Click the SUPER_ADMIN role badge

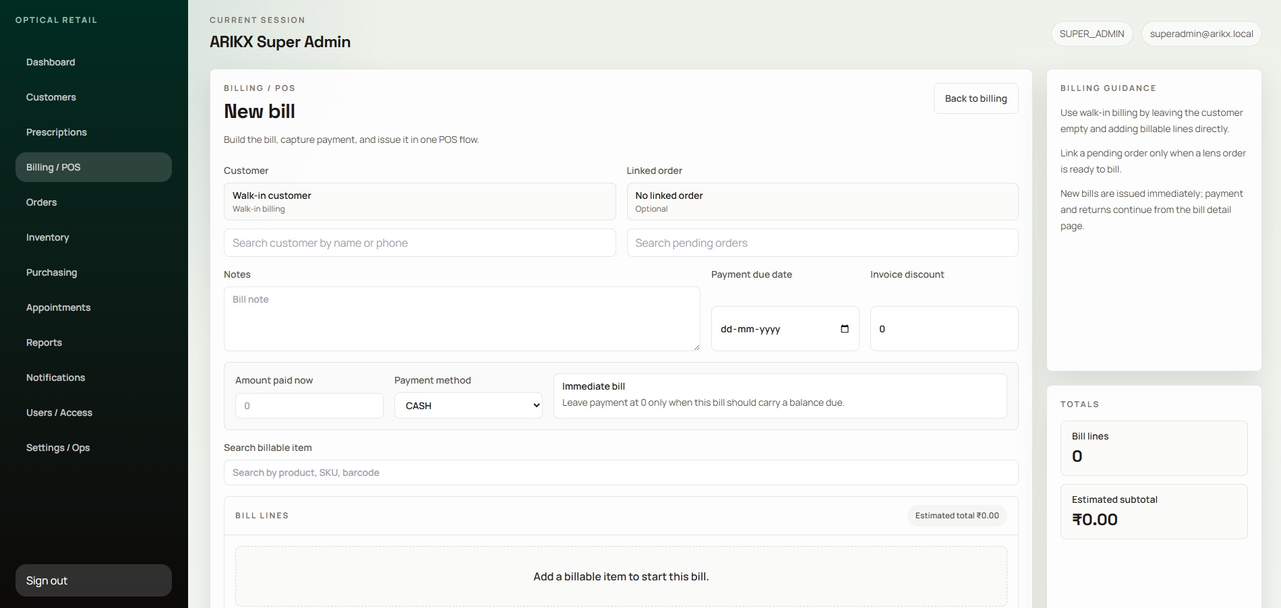1092,34
